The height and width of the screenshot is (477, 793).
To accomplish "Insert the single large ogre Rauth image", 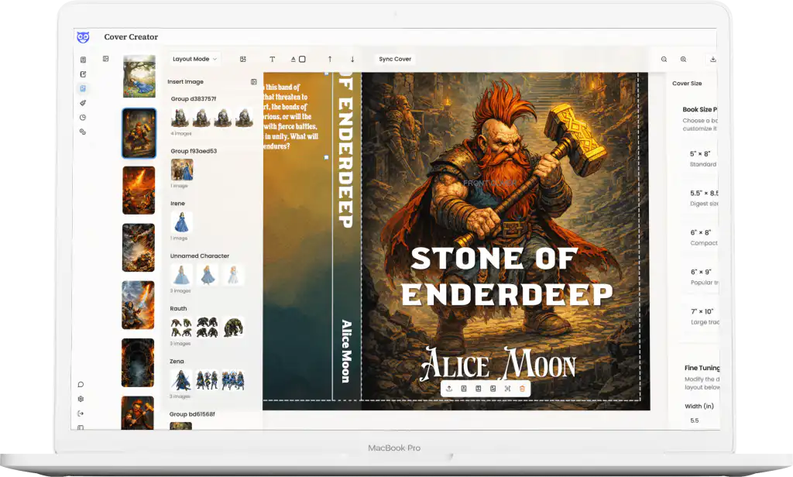I will (x=233, y=328).
